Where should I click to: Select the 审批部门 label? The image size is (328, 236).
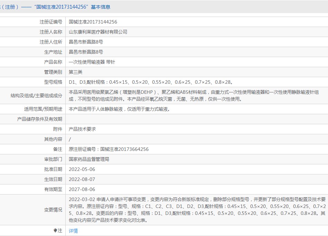[53, 160]
